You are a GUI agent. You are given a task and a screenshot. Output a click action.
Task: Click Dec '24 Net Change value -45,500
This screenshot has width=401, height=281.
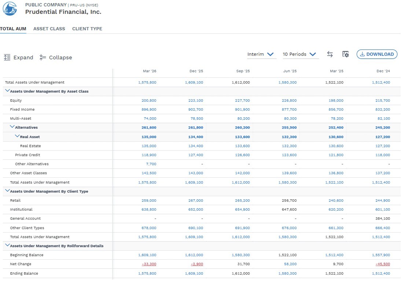pos(383,264)
